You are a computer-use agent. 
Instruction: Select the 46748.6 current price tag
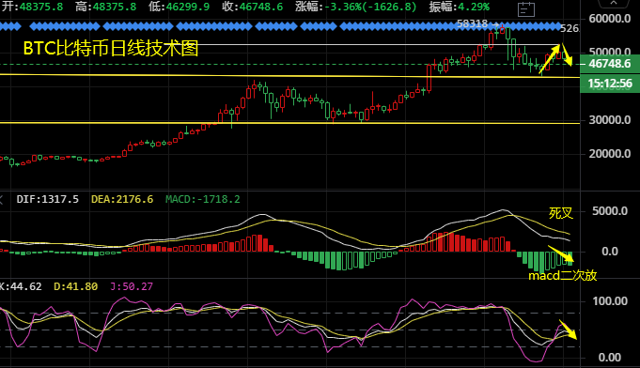pyautogui.click(x=610, y=64)
